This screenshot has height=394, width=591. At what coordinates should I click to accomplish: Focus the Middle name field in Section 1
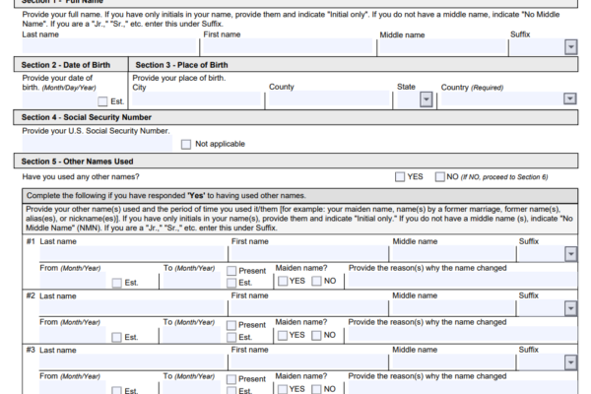click(440, 47)
